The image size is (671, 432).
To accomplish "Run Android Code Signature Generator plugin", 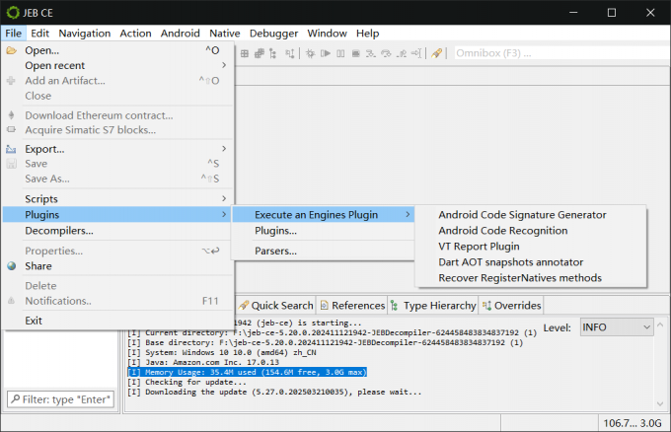I will click(x=531, y=215).
